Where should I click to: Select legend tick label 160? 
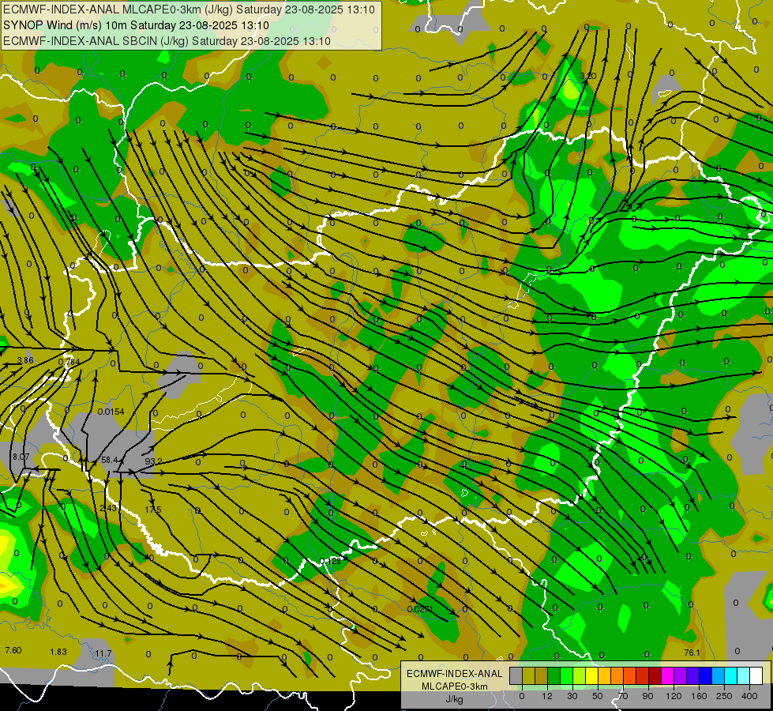(x=699, y=696)
